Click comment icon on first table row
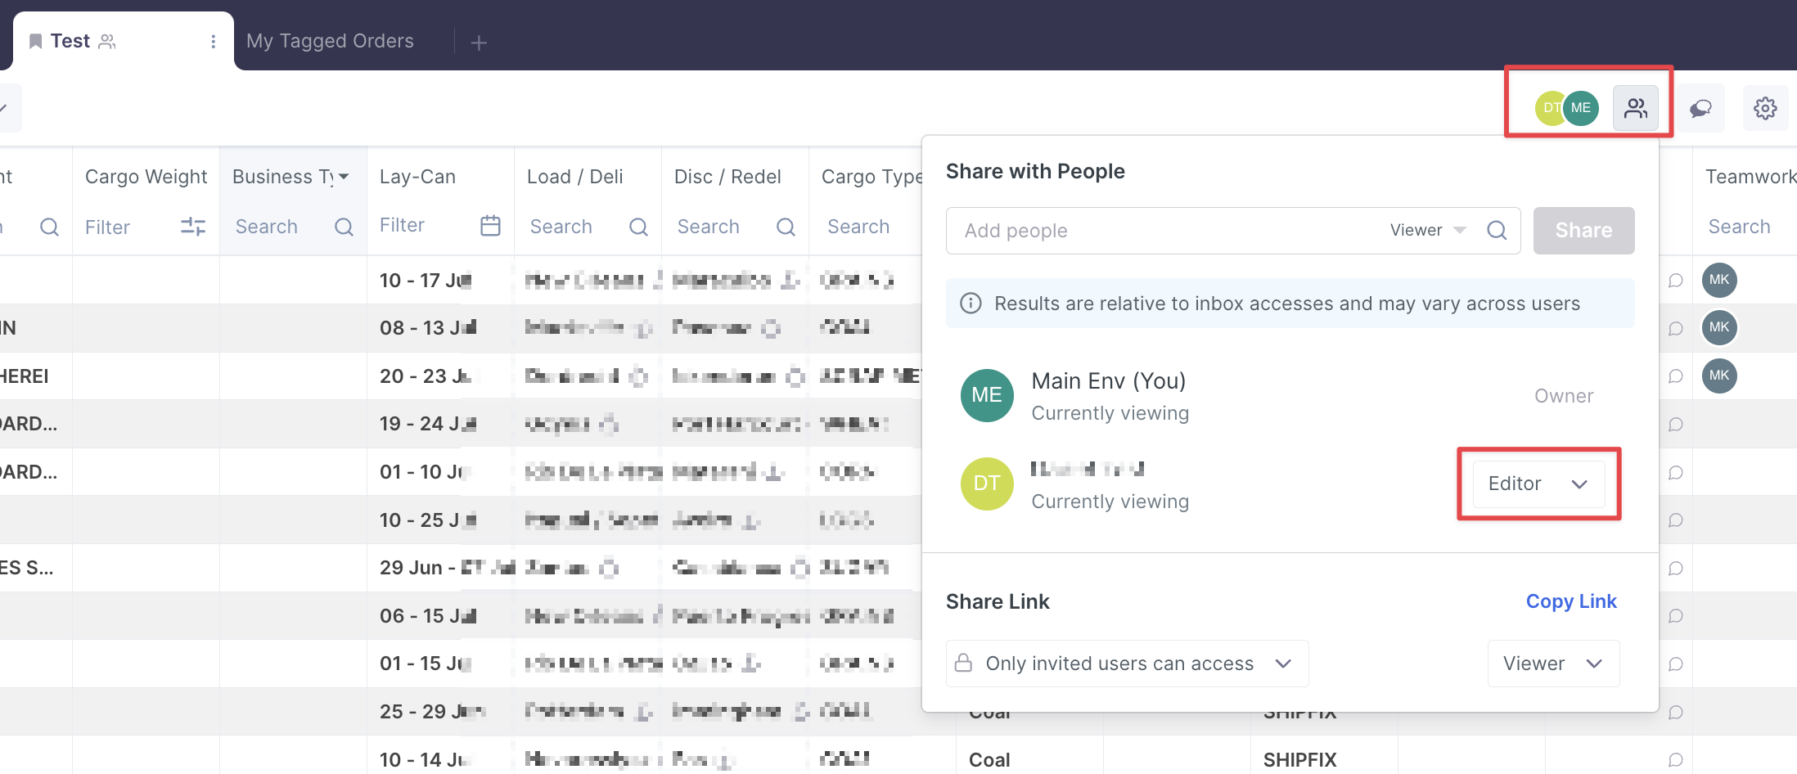The height and width of the screenshot is (774, 1797). pos(1675,281)
